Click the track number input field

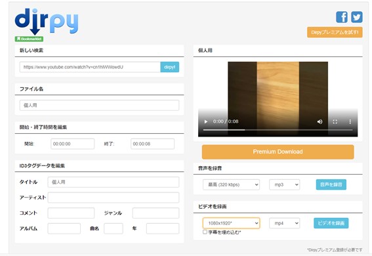(x=114, y=228)
